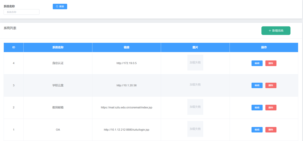Delete the OA system row
The width and height of the screenshot is (303, 141).
point(271,130)
